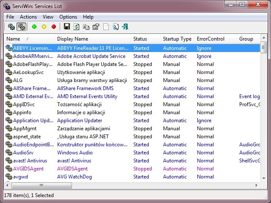Select the AVG WatchDog display name

(75, 177)
